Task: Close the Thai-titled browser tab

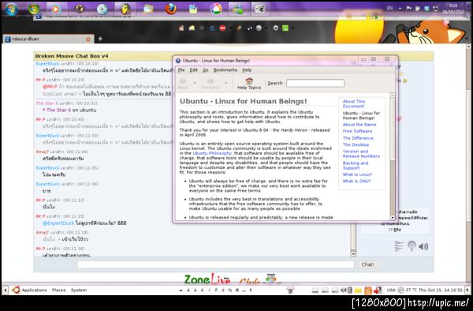Action: coord(88,39)
